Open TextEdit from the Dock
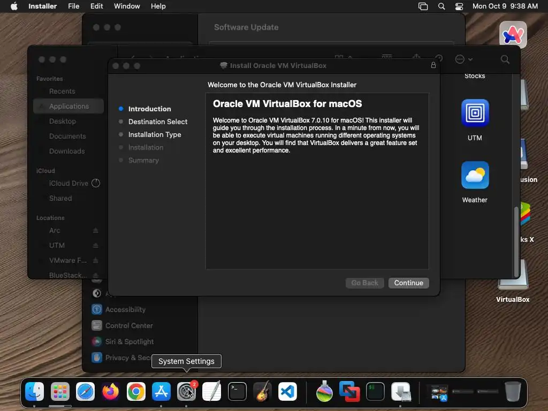 click(212, 391)
